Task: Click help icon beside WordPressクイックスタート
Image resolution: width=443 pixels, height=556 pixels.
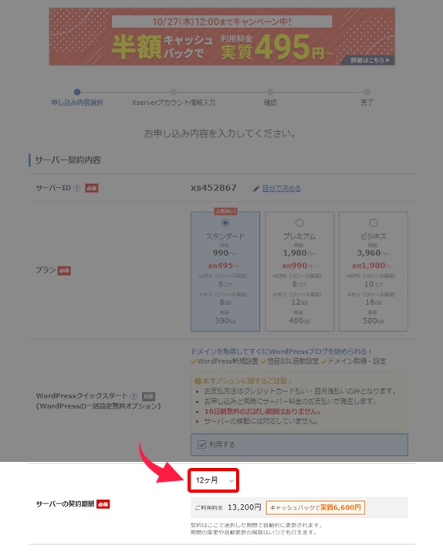Action: [134, 396]
